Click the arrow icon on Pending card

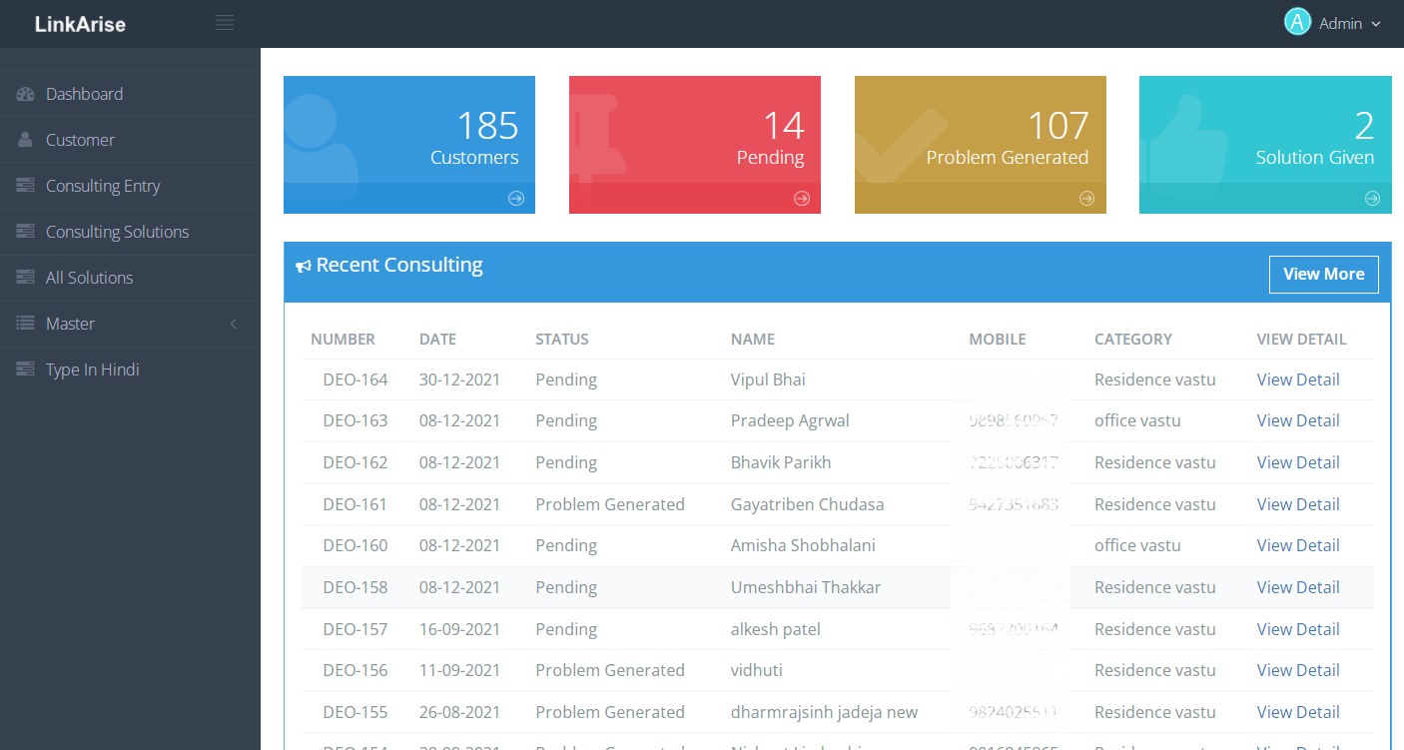coord(802,198)
